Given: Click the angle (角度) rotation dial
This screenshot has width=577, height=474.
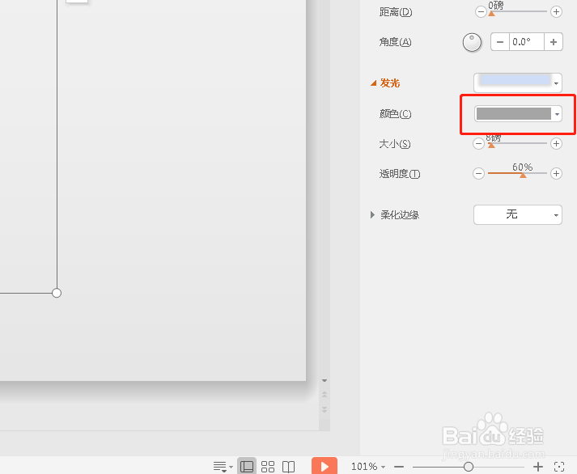Looking at the screenshot, I should click(472, 42).
